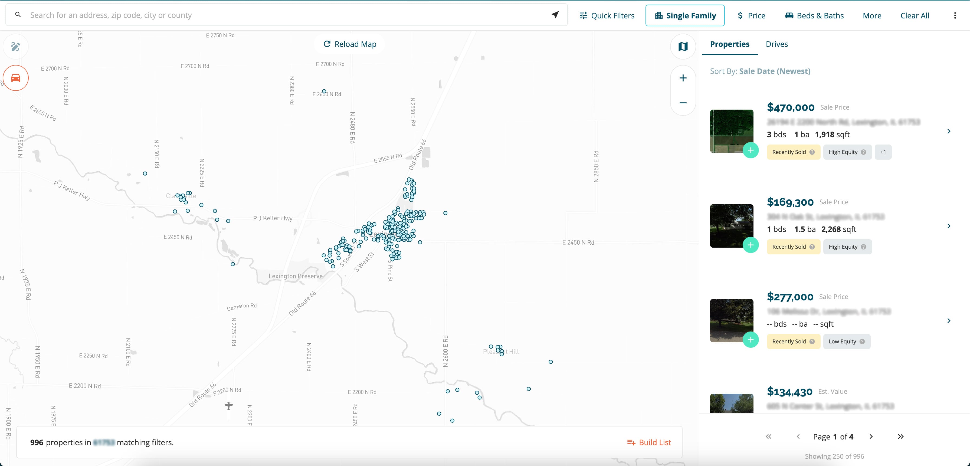
Task: Click the address search field
Action: 286,15
